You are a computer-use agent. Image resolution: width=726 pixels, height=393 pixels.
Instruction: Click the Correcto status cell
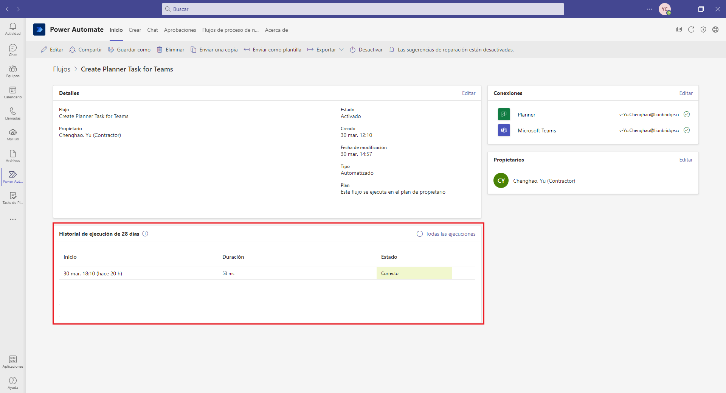click(414, 273)
